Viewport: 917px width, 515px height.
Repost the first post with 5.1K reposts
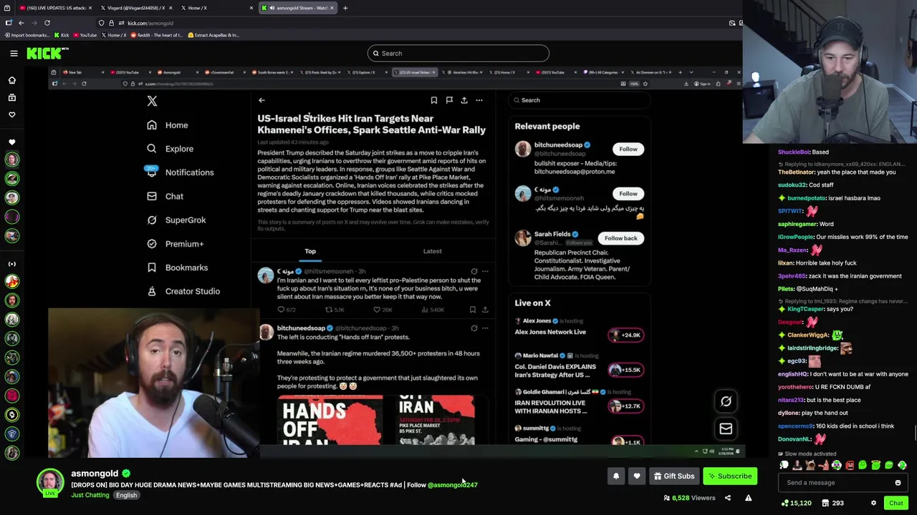point(335,310)
